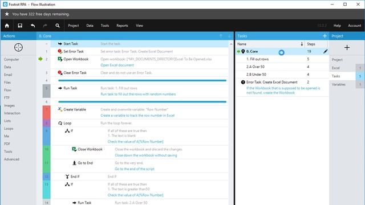365x205 pixels.
Task: Click the Run Task arrow icon on step 5
Action: coord(60,88)
